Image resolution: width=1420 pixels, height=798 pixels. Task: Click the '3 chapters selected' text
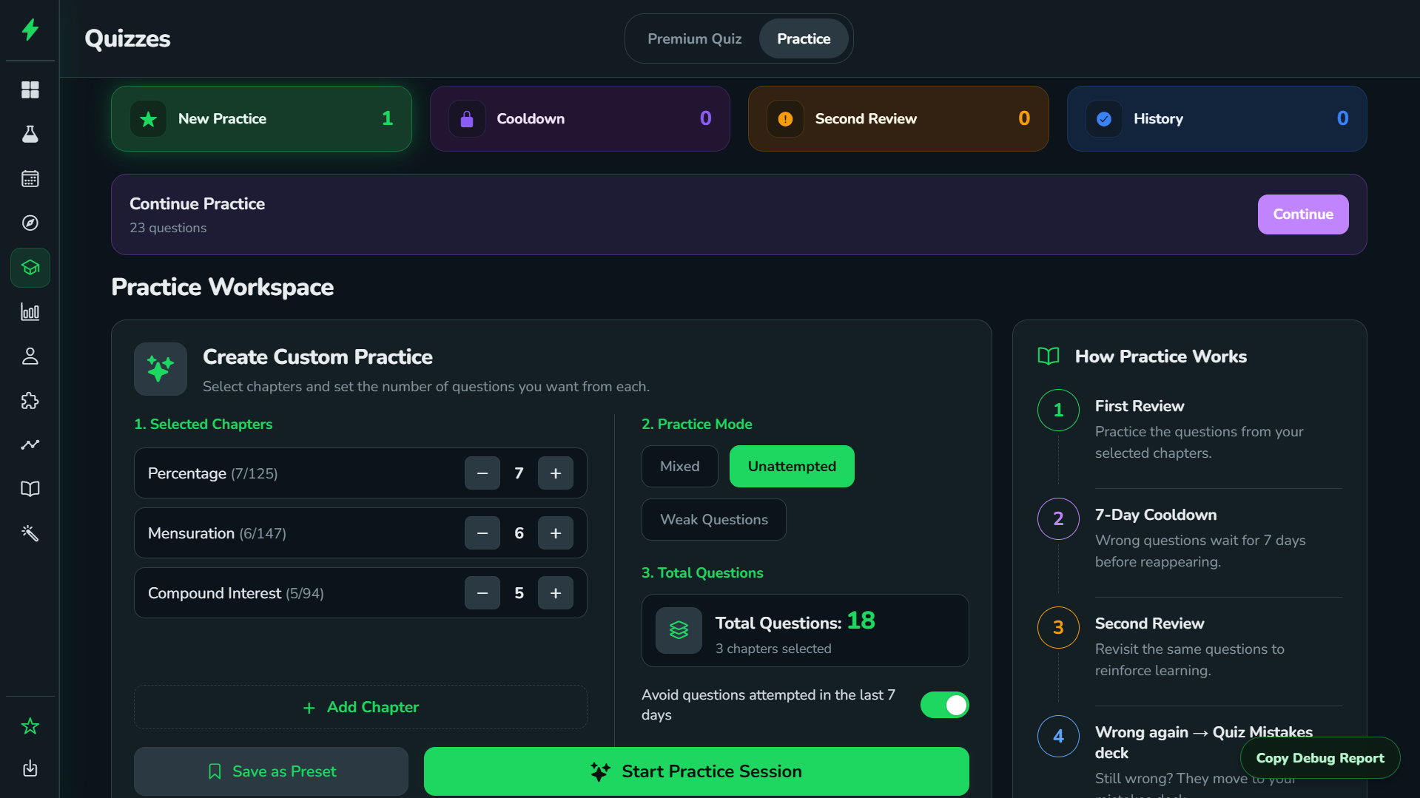[x=773, y=649]
